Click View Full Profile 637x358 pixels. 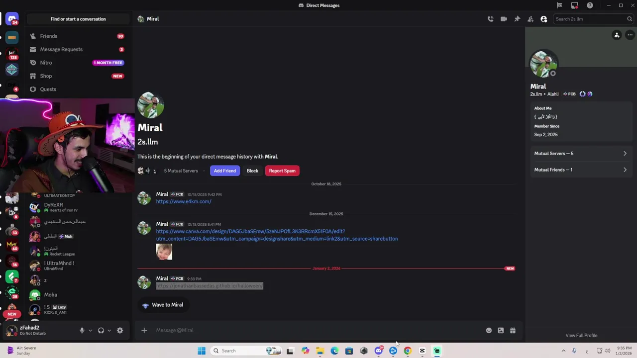coord(581,336)
